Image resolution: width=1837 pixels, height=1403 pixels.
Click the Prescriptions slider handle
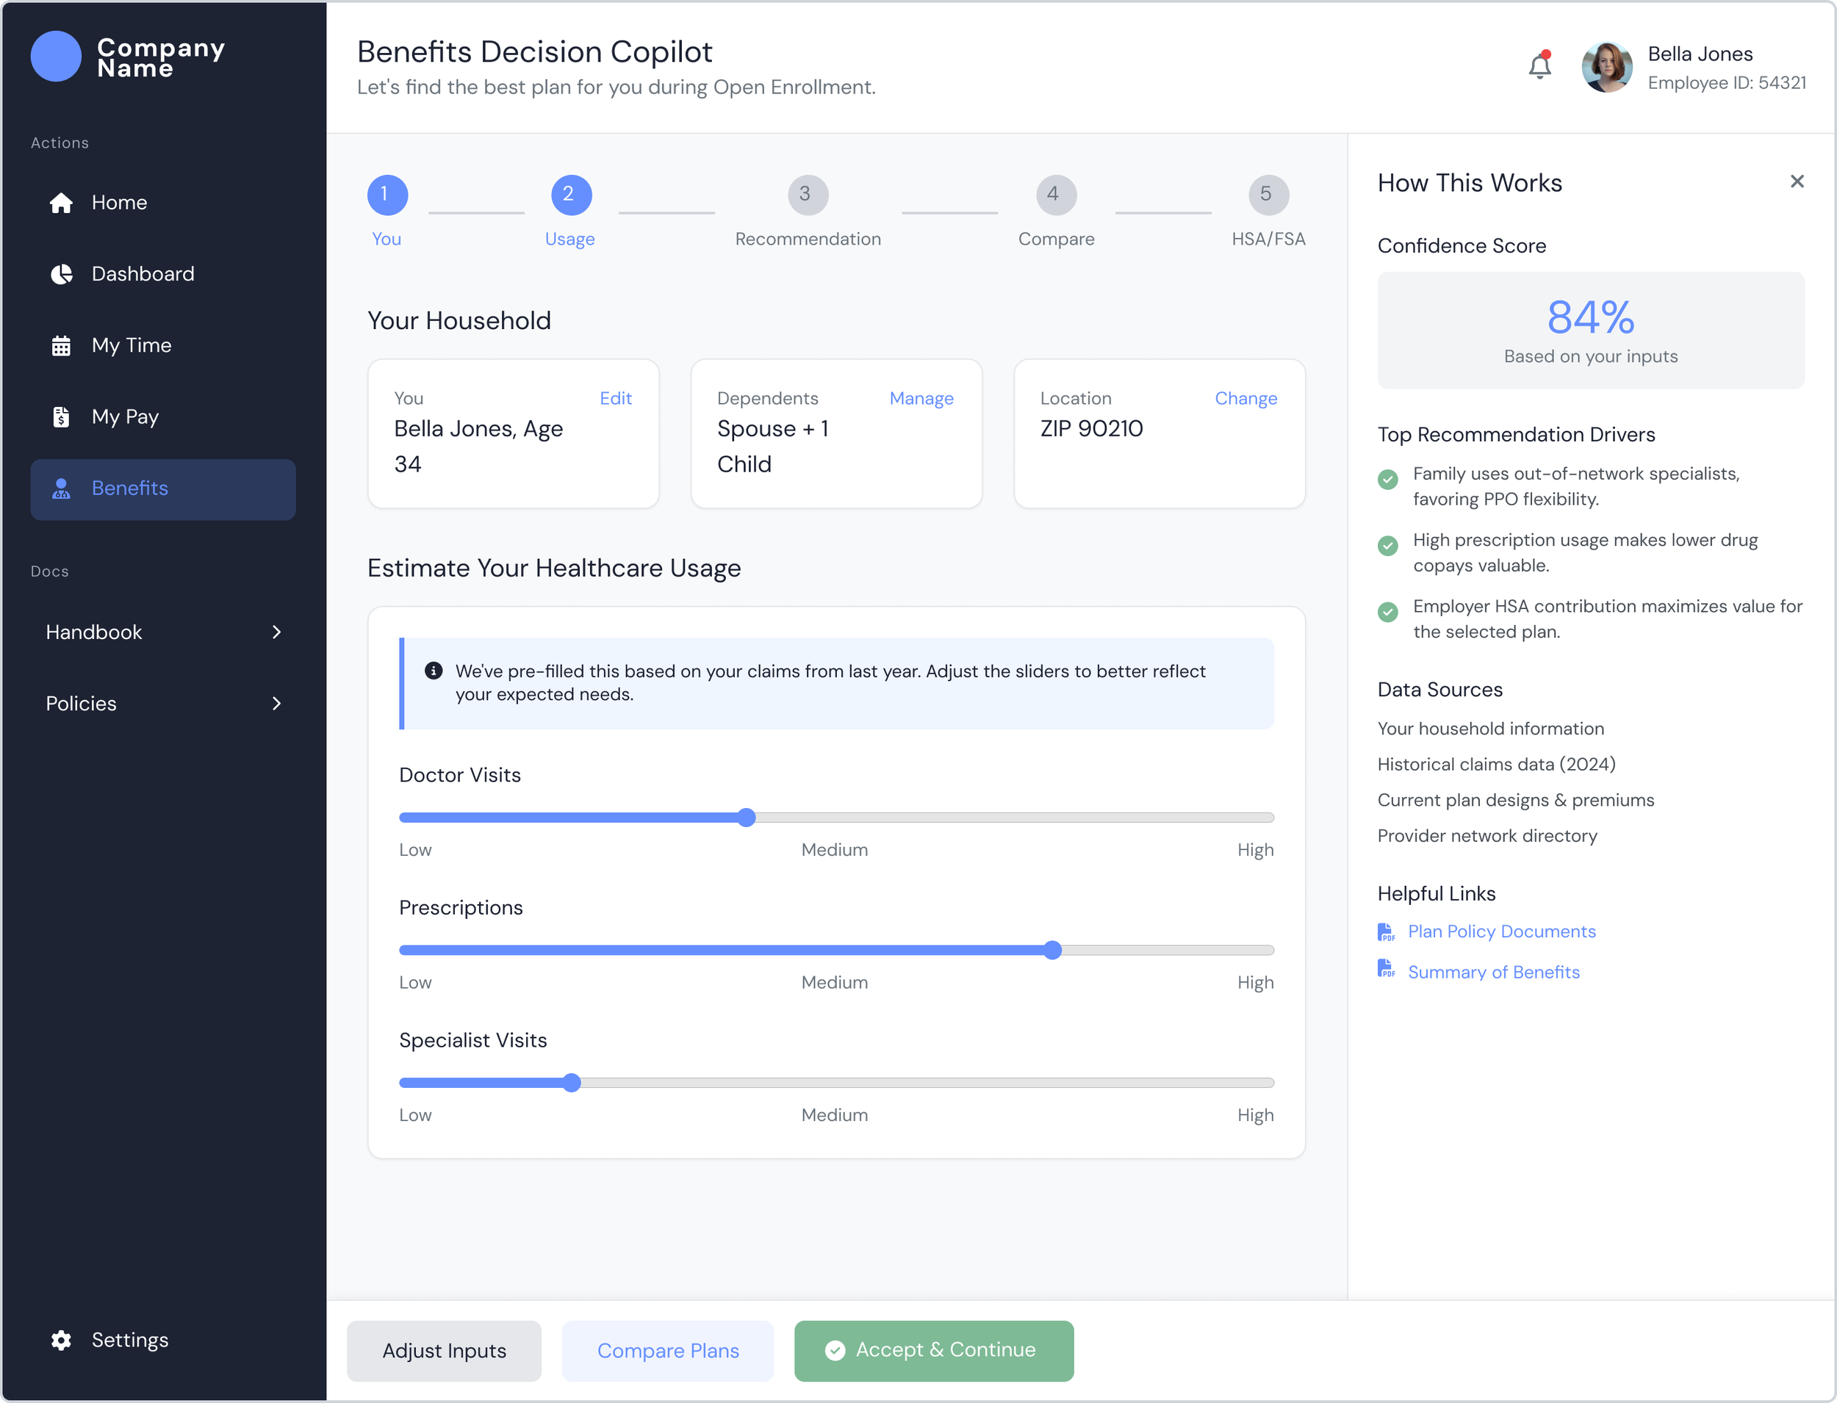pos(1052,950)
